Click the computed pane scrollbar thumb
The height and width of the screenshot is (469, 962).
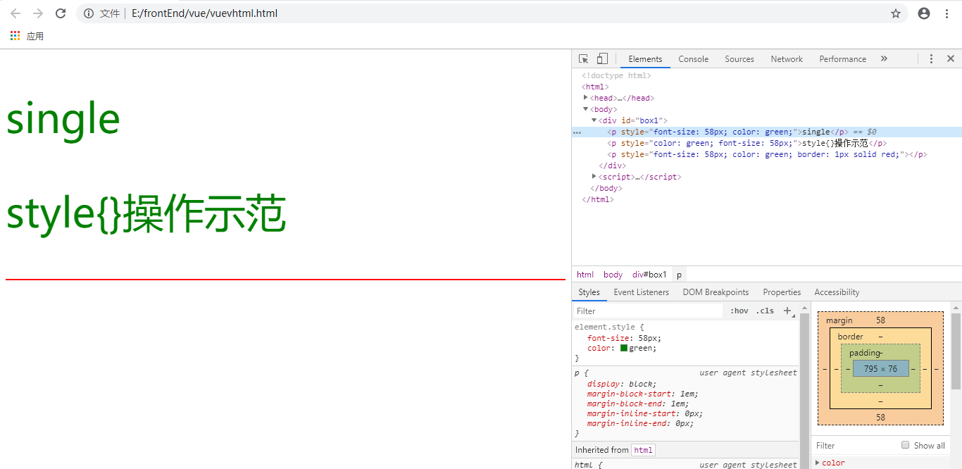click(x=956, y=351)
